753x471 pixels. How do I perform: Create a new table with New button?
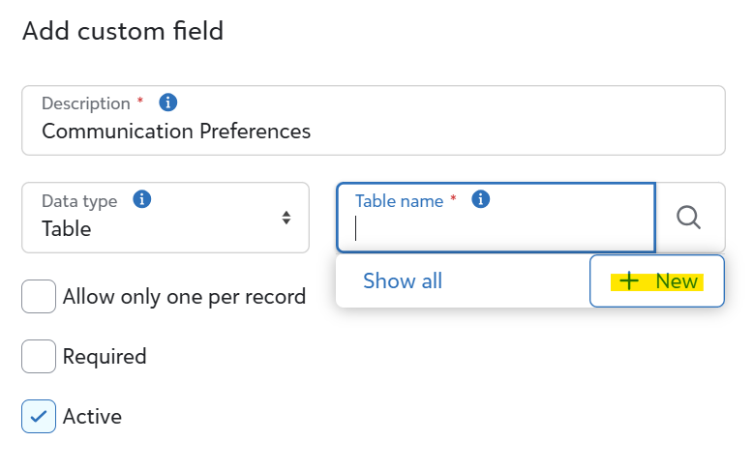(657, 281)
